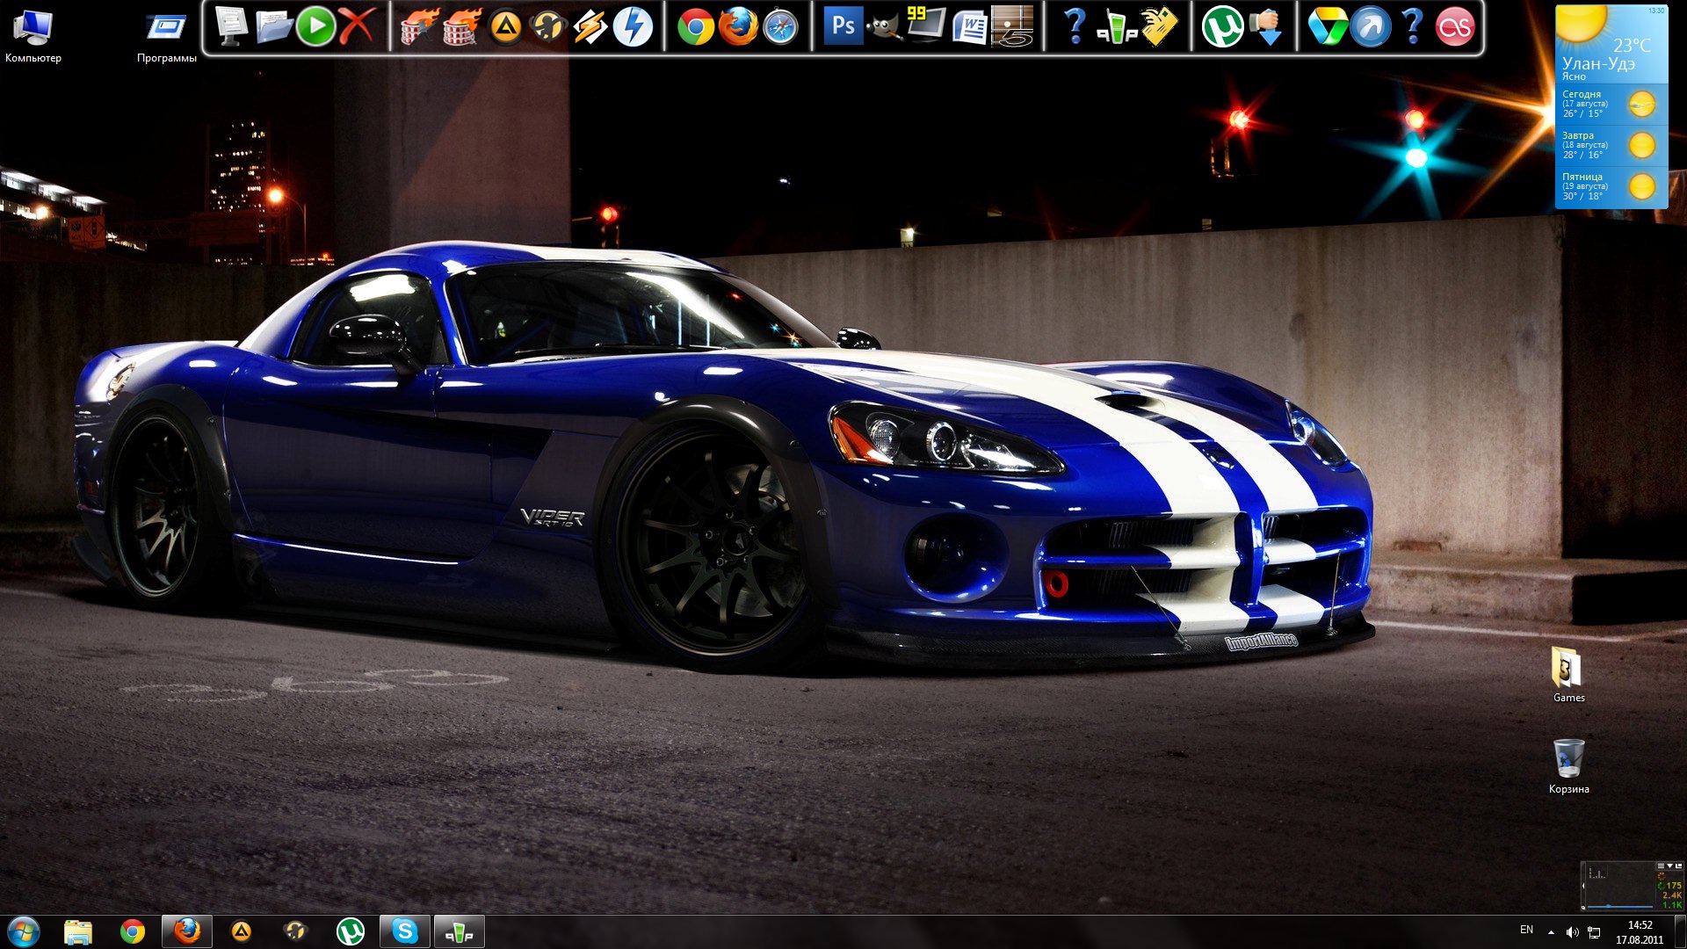The image size is (1687, 949).
Task: Switch the EN input language indicator
Action: (x=1526, y=930)
